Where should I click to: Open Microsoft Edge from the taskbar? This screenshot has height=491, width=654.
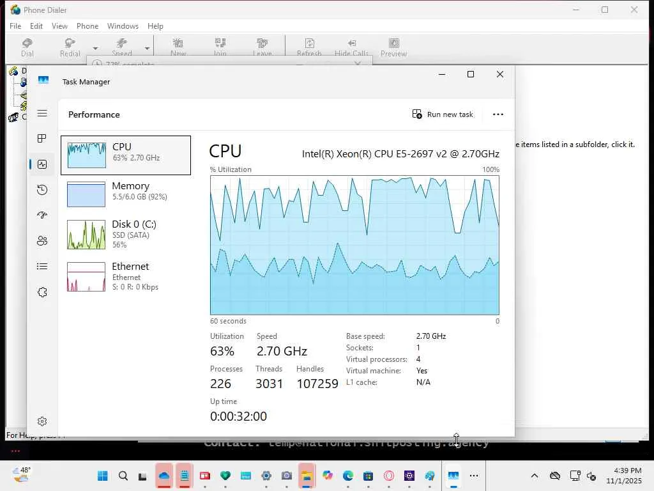tap(348, 476)
